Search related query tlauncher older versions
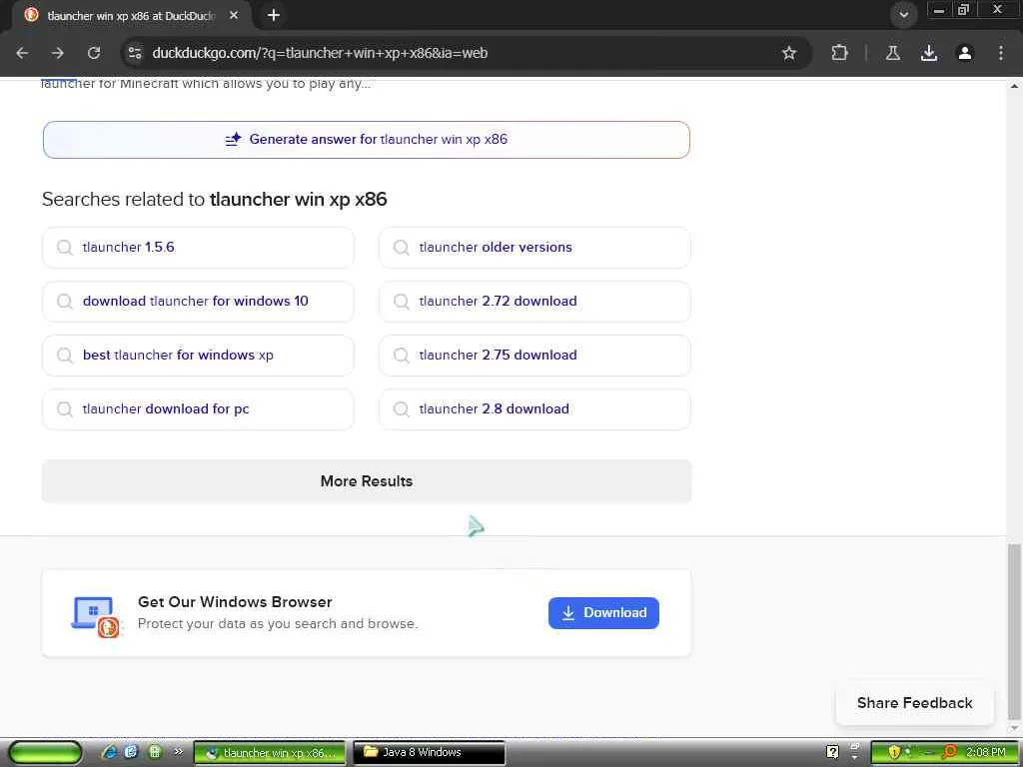Image resolution: width=1023 pixels, height=767 pixels. tap(534, 248)
